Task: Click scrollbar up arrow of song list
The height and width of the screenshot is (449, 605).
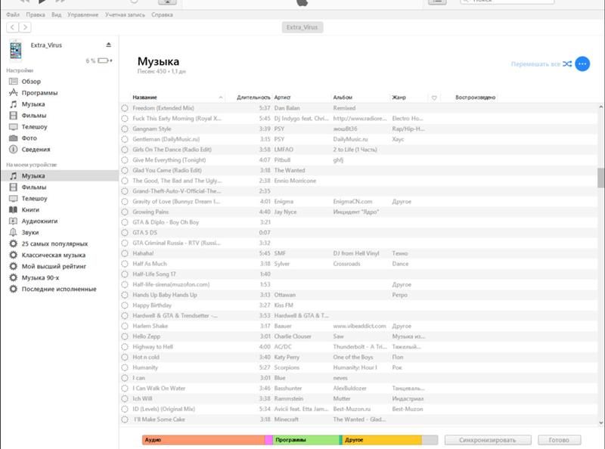Action: [600, 107]
